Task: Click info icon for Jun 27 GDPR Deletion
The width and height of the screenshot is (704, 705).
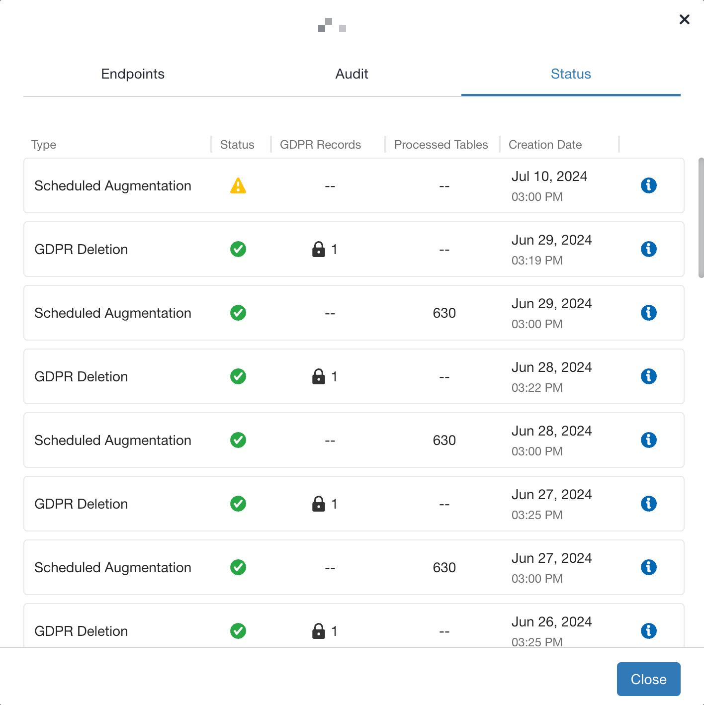Action: 648,504
